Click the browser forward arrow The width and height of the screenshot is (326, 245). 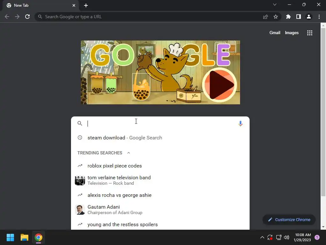(17, 17)
